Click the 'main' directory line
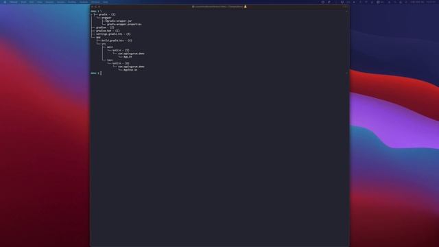This screenshot has width=439, height=247. [x=110, y=47]
